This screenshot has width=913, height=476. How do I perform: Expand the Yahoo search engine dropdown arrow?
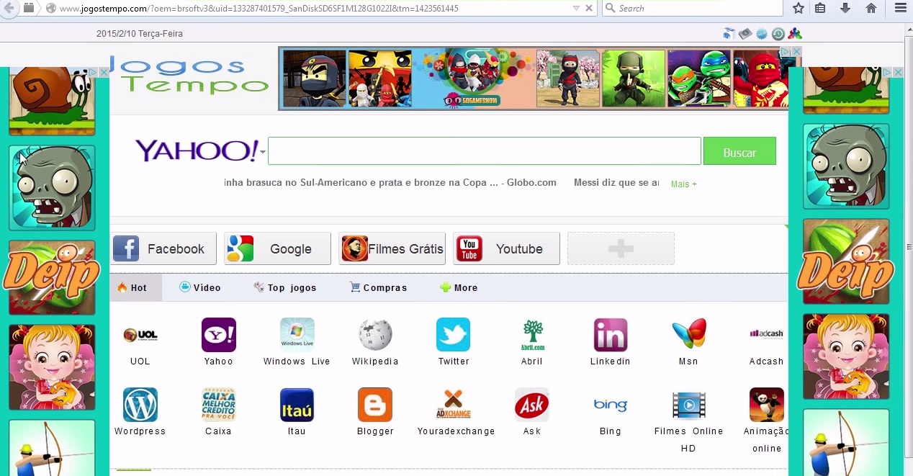click(x=263, y=152)
